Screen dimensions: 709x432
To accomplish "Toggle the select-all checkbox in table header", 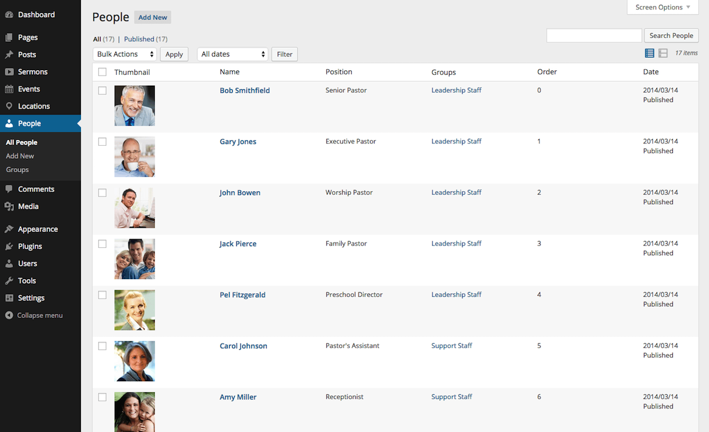I will pyautogui.click(x=102, y=72).
